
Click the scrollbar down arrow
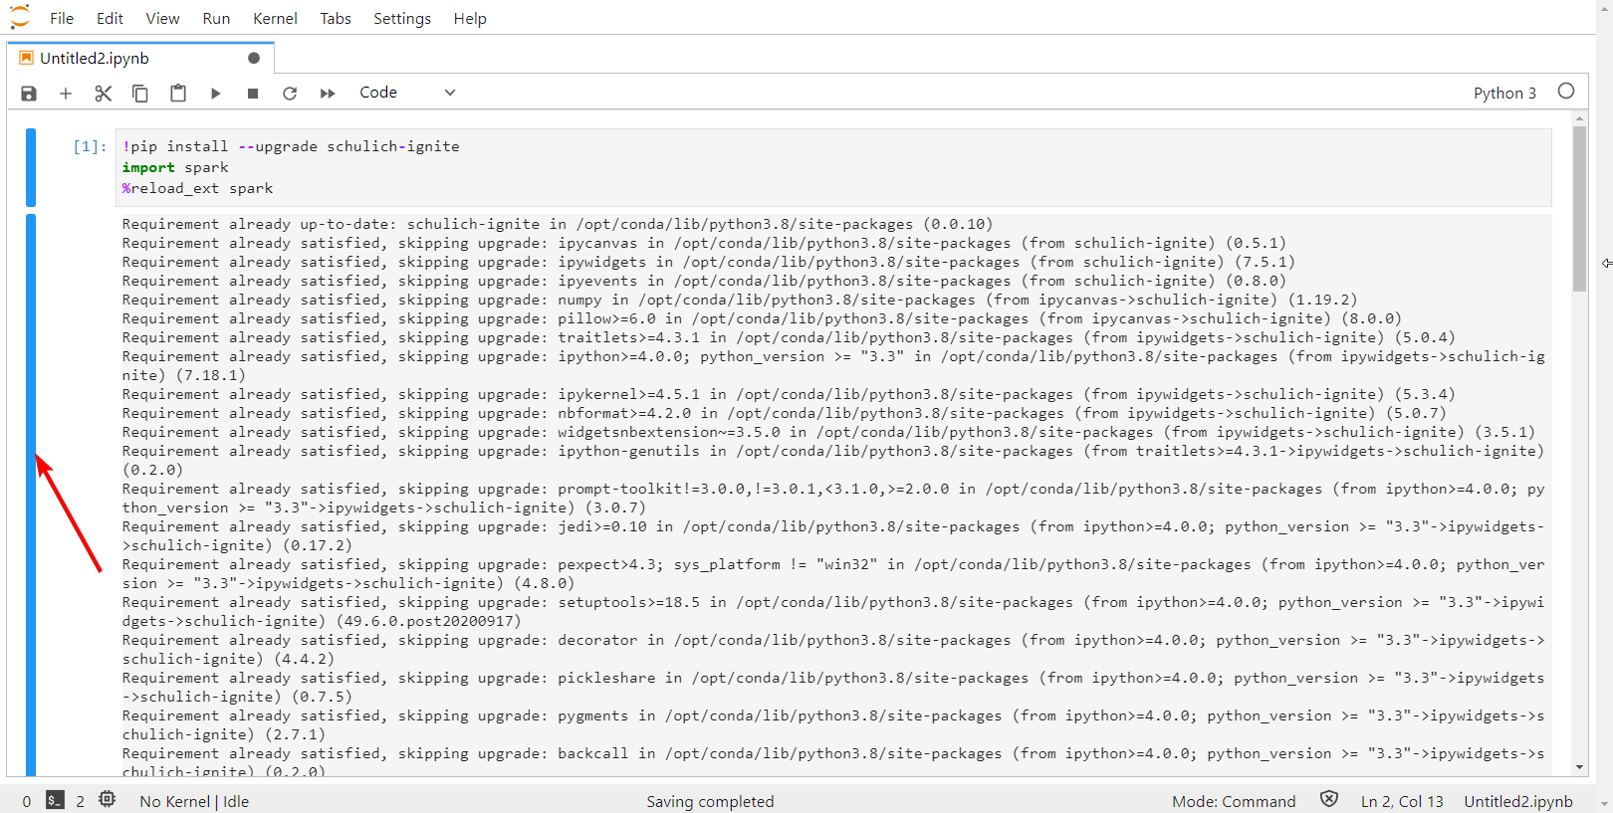(1580, 767)
